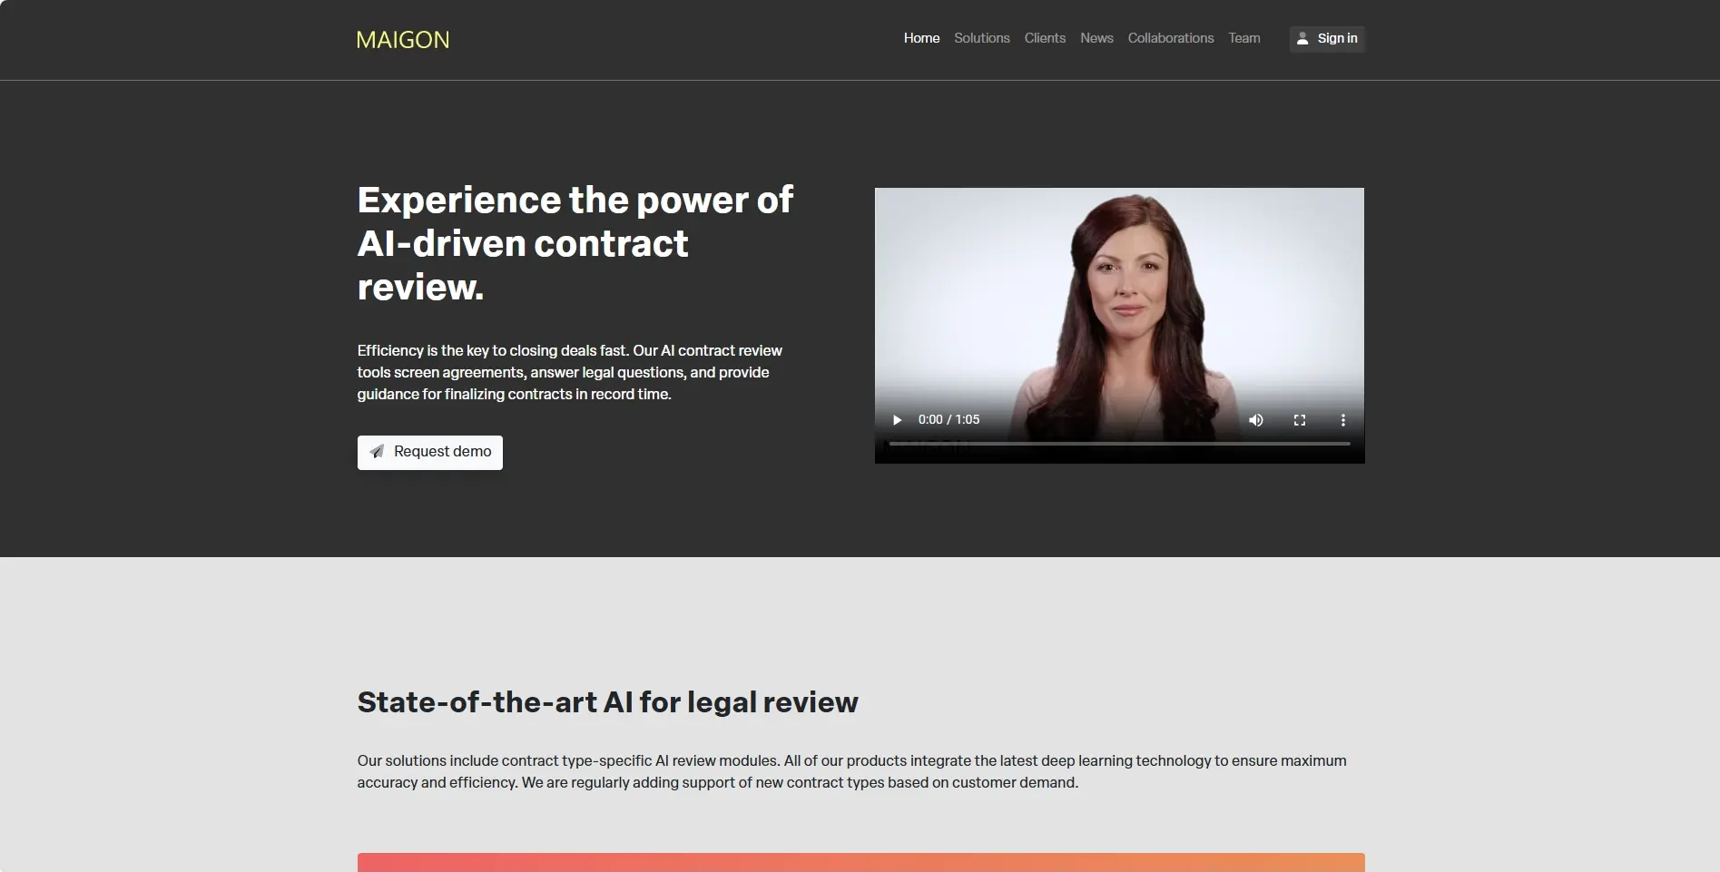Click the Sign in button
1720x872 pixels.
(x=1327, y=39)
